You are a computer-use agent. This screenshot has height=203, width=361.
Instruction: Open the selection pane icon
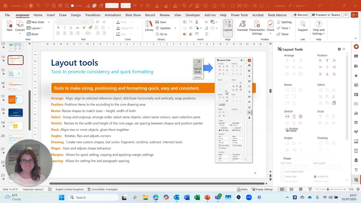click(x=334, y=103)
